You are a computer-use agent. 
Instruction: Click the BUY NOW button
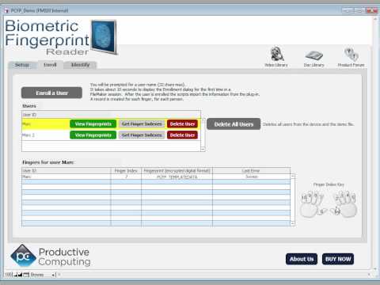[338, 259]
